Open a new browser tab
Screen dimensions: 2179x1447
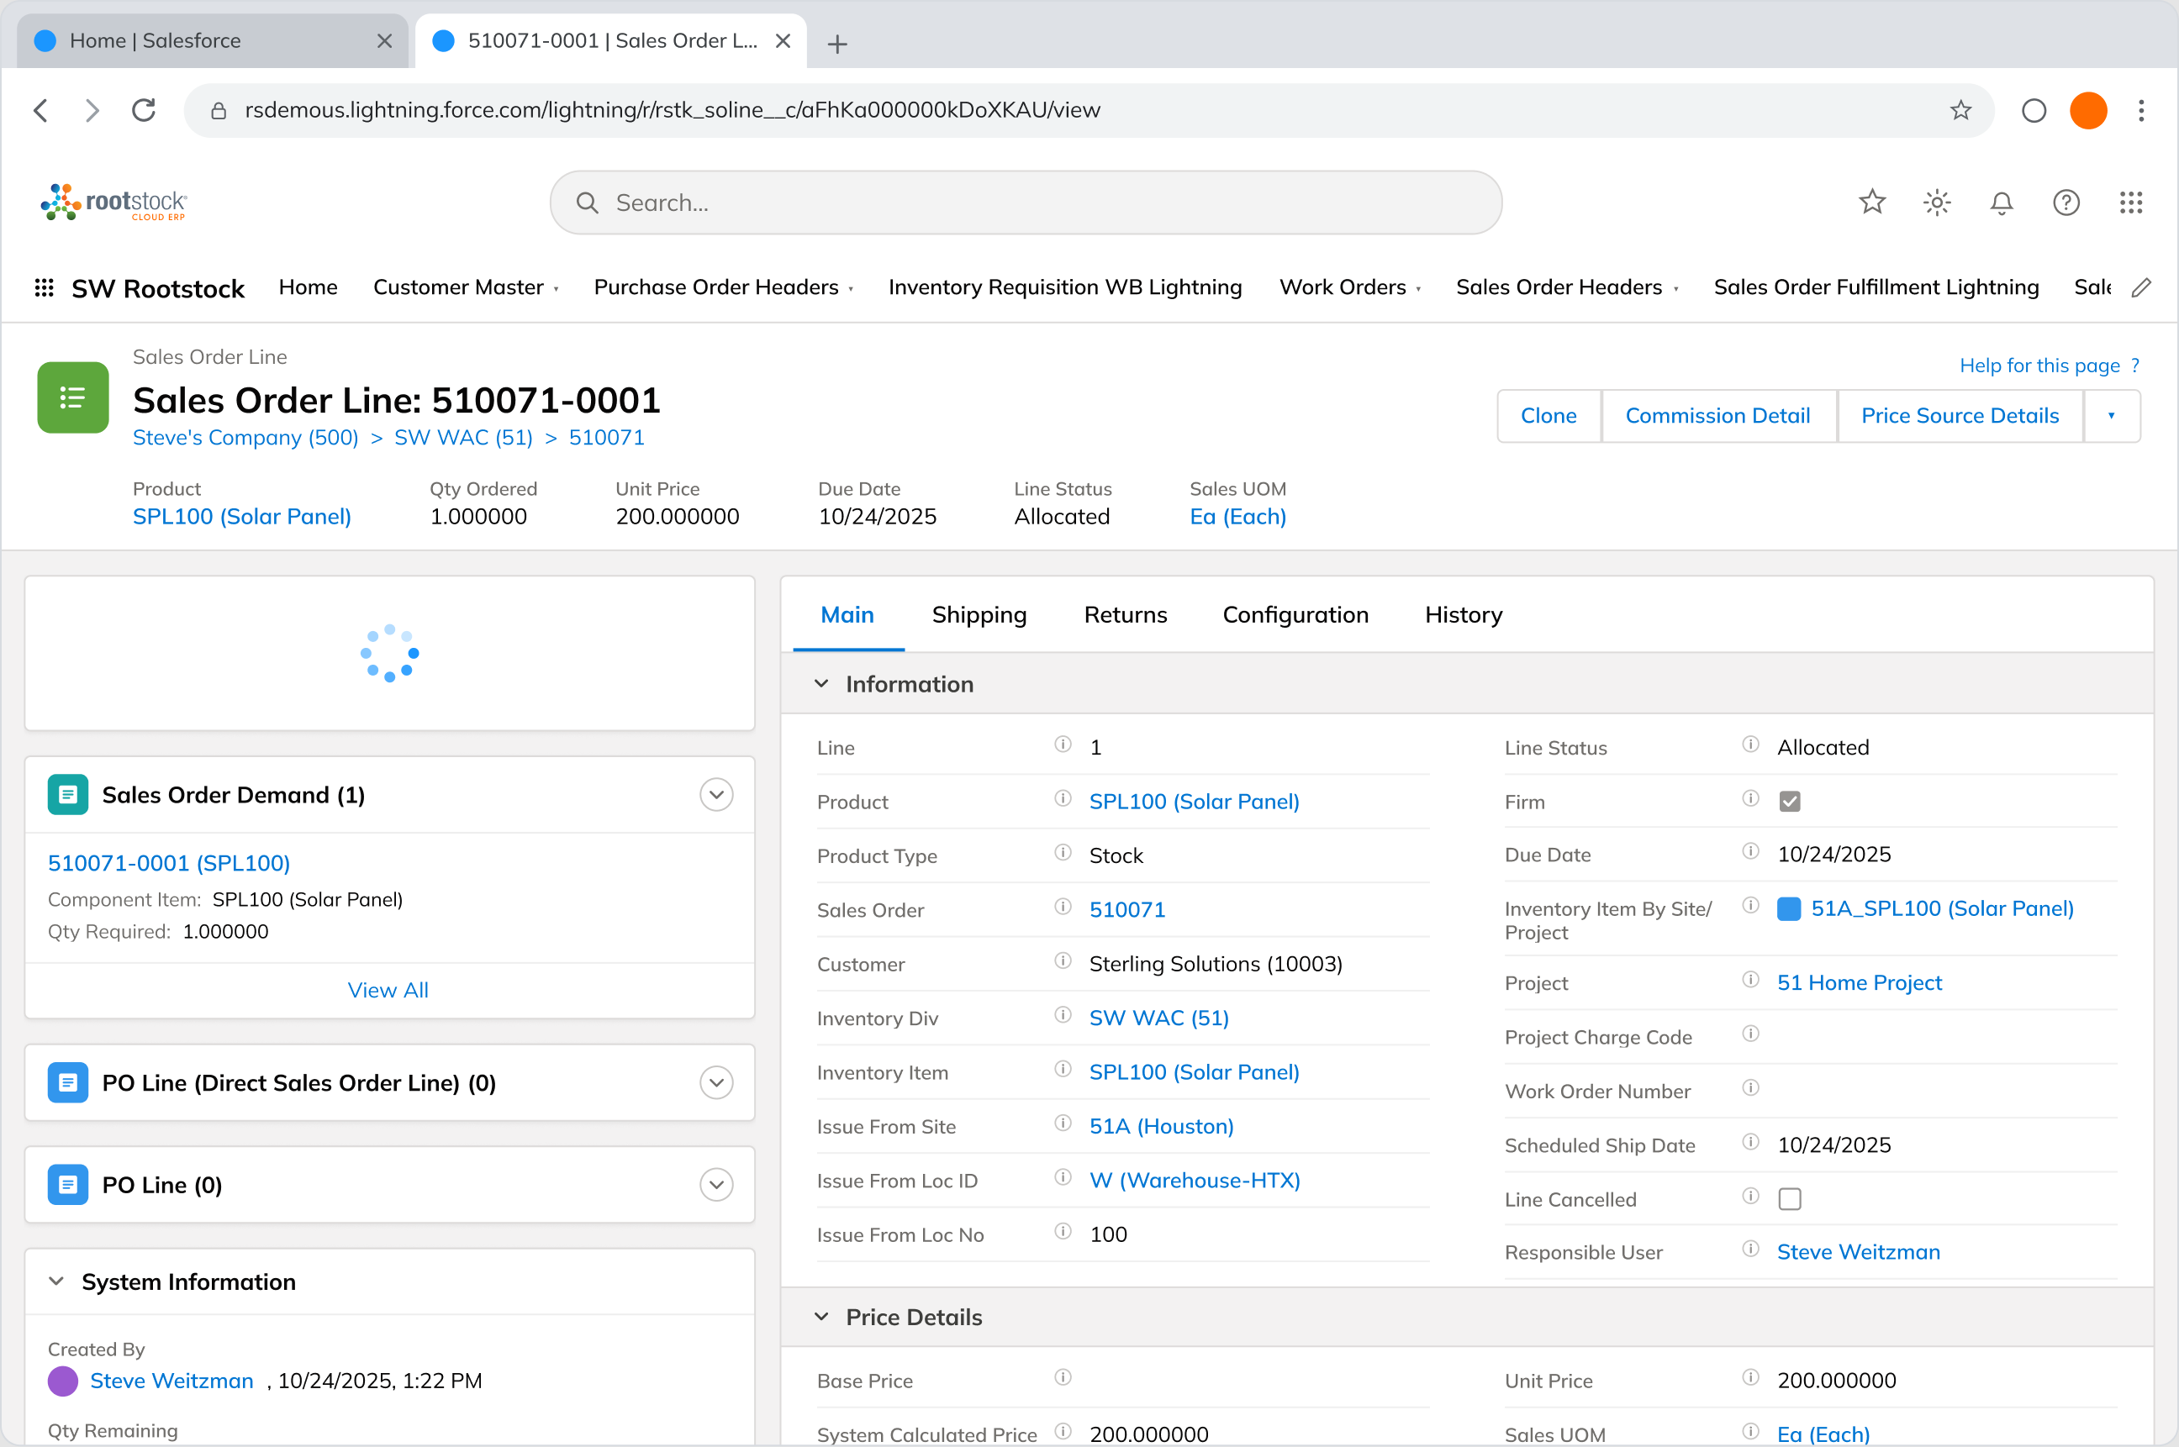(837, 44)
